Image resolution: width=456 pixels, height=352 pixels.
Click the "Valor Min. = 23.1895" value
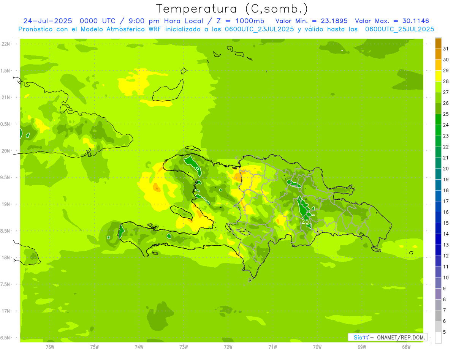[311, 21]
